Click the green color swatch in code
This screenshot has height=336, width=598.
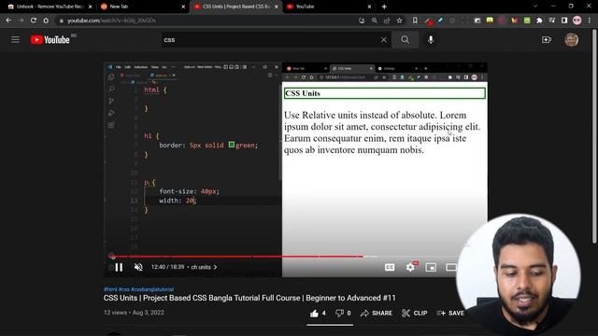232,145
